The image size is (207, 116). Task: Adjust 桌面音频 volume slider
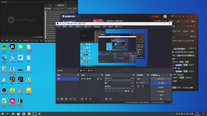pos(116,91)
